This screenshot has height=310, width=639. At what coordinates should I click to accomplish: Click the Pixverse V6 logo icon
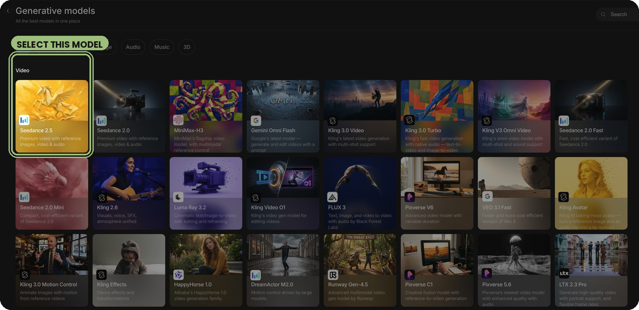tap(409, 197)
